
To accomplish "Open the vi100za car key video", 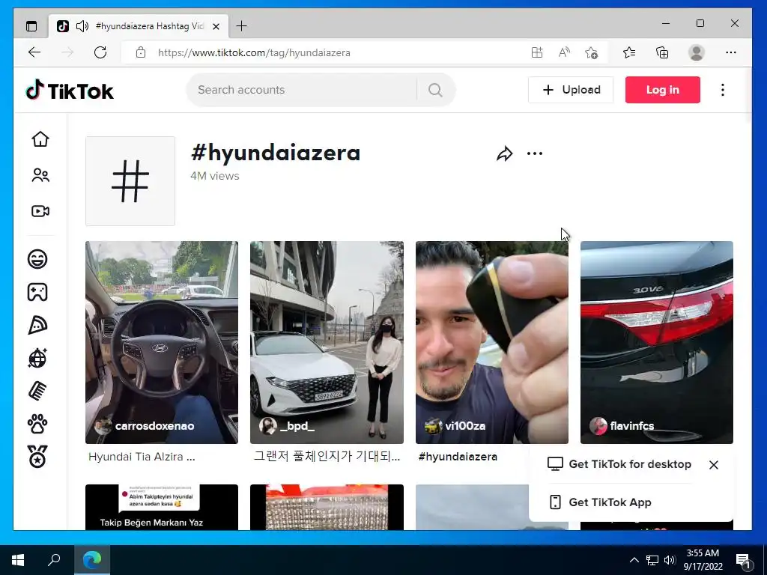I will pos(492,342).
